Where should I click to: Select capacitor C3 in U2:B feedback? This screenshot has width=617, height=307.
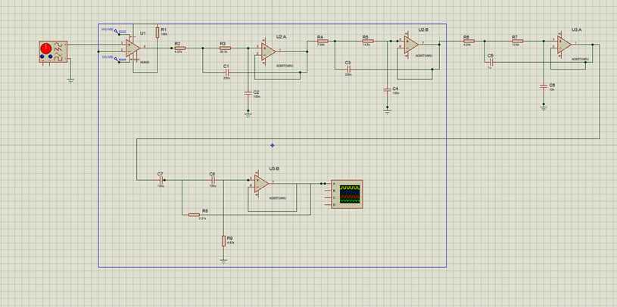[348, 69]
